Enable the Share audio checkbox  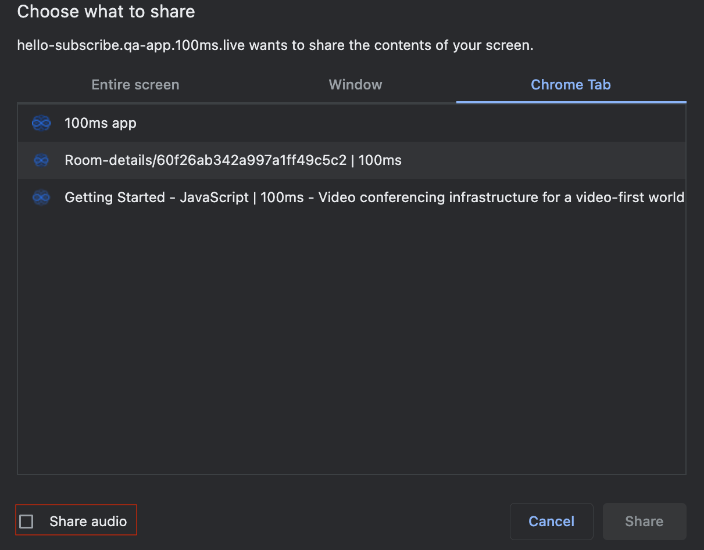point(27,521)
